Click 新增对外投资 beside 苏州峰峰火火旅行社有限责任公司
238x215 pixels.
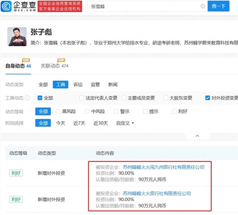tap(51, 200)
